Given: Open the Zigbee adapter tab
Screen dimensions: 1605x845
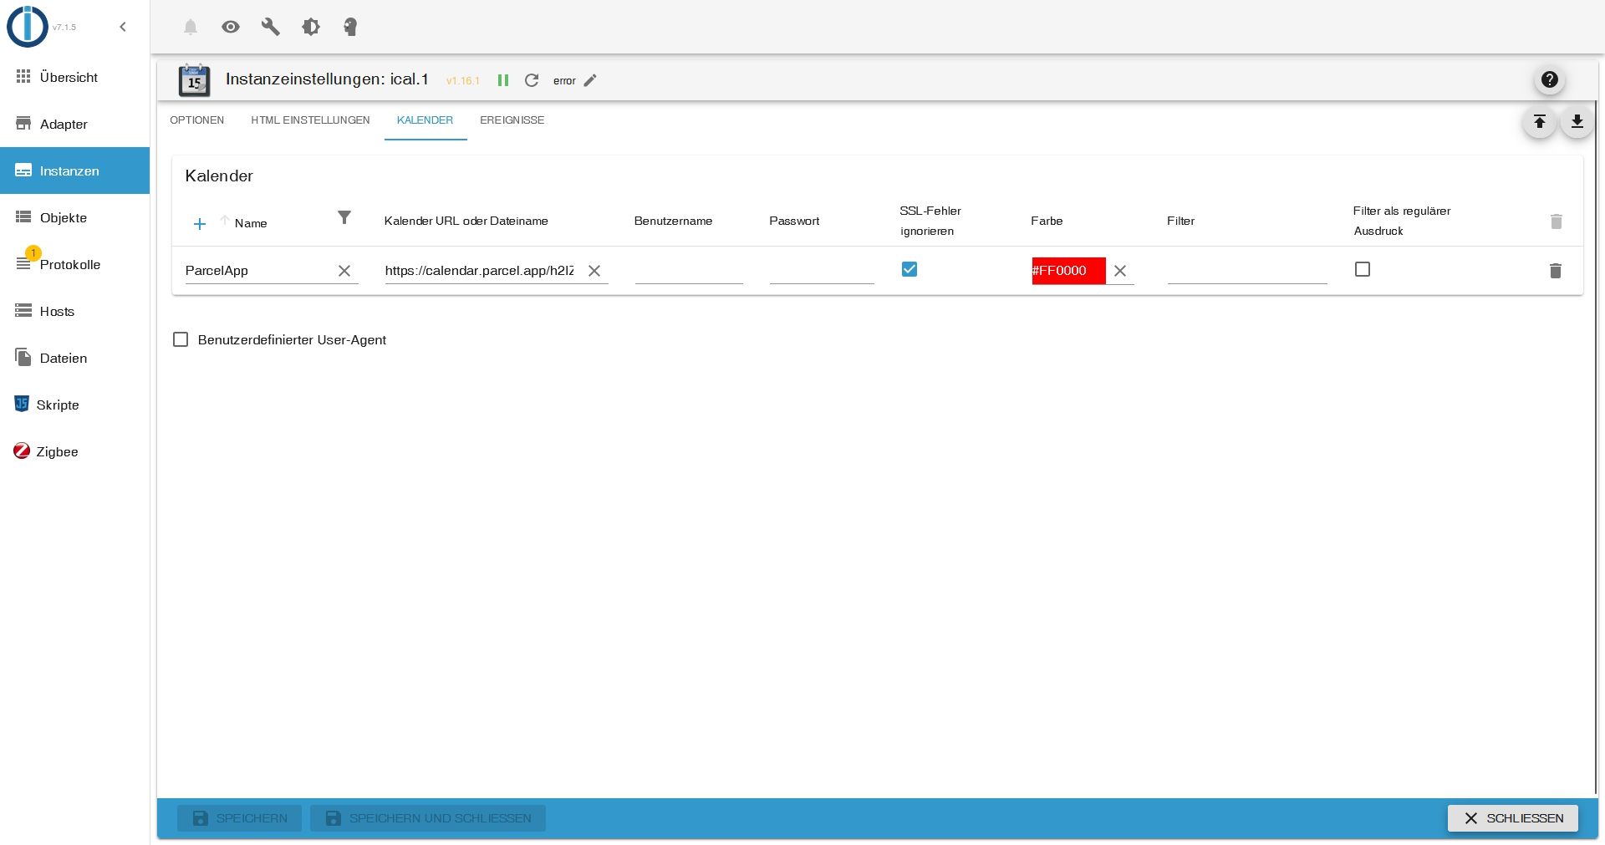Looking at the screenshot, I should pos(75,451).
